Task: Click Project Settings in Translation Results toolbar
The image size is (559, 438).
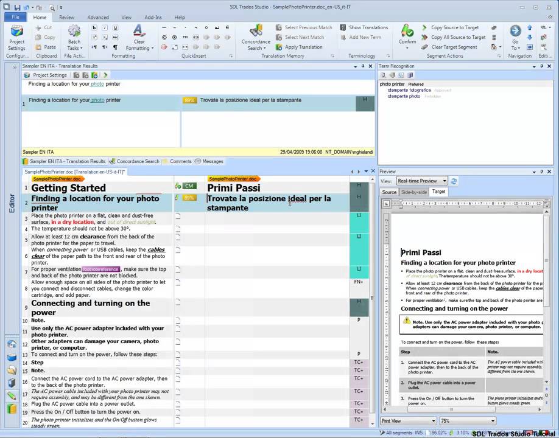Action: [x=46, y=75]
